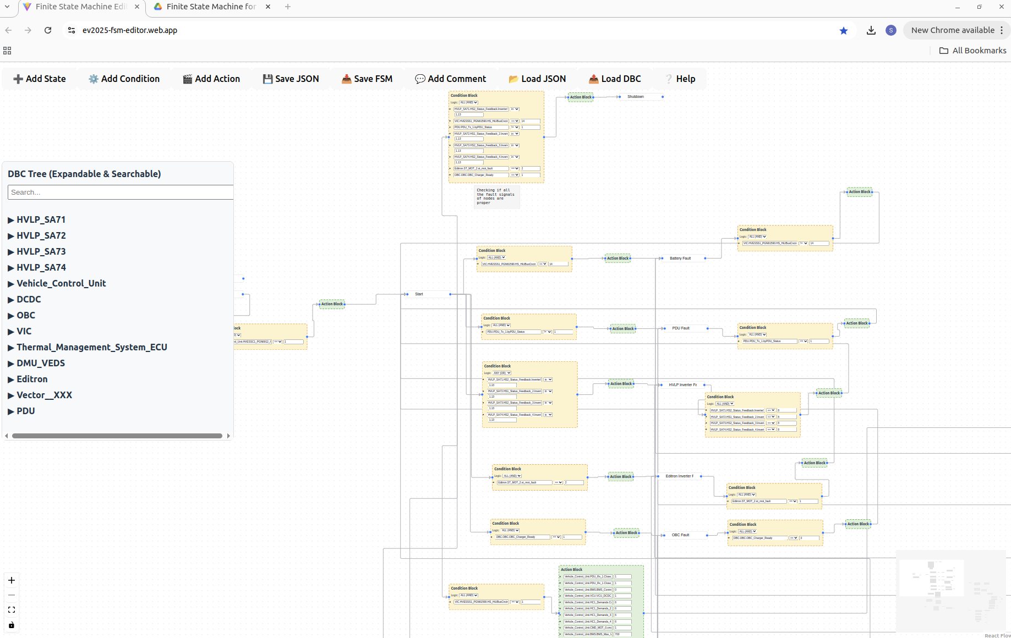
Task: Click the Add Comment button
Action: tap(451, 79)
